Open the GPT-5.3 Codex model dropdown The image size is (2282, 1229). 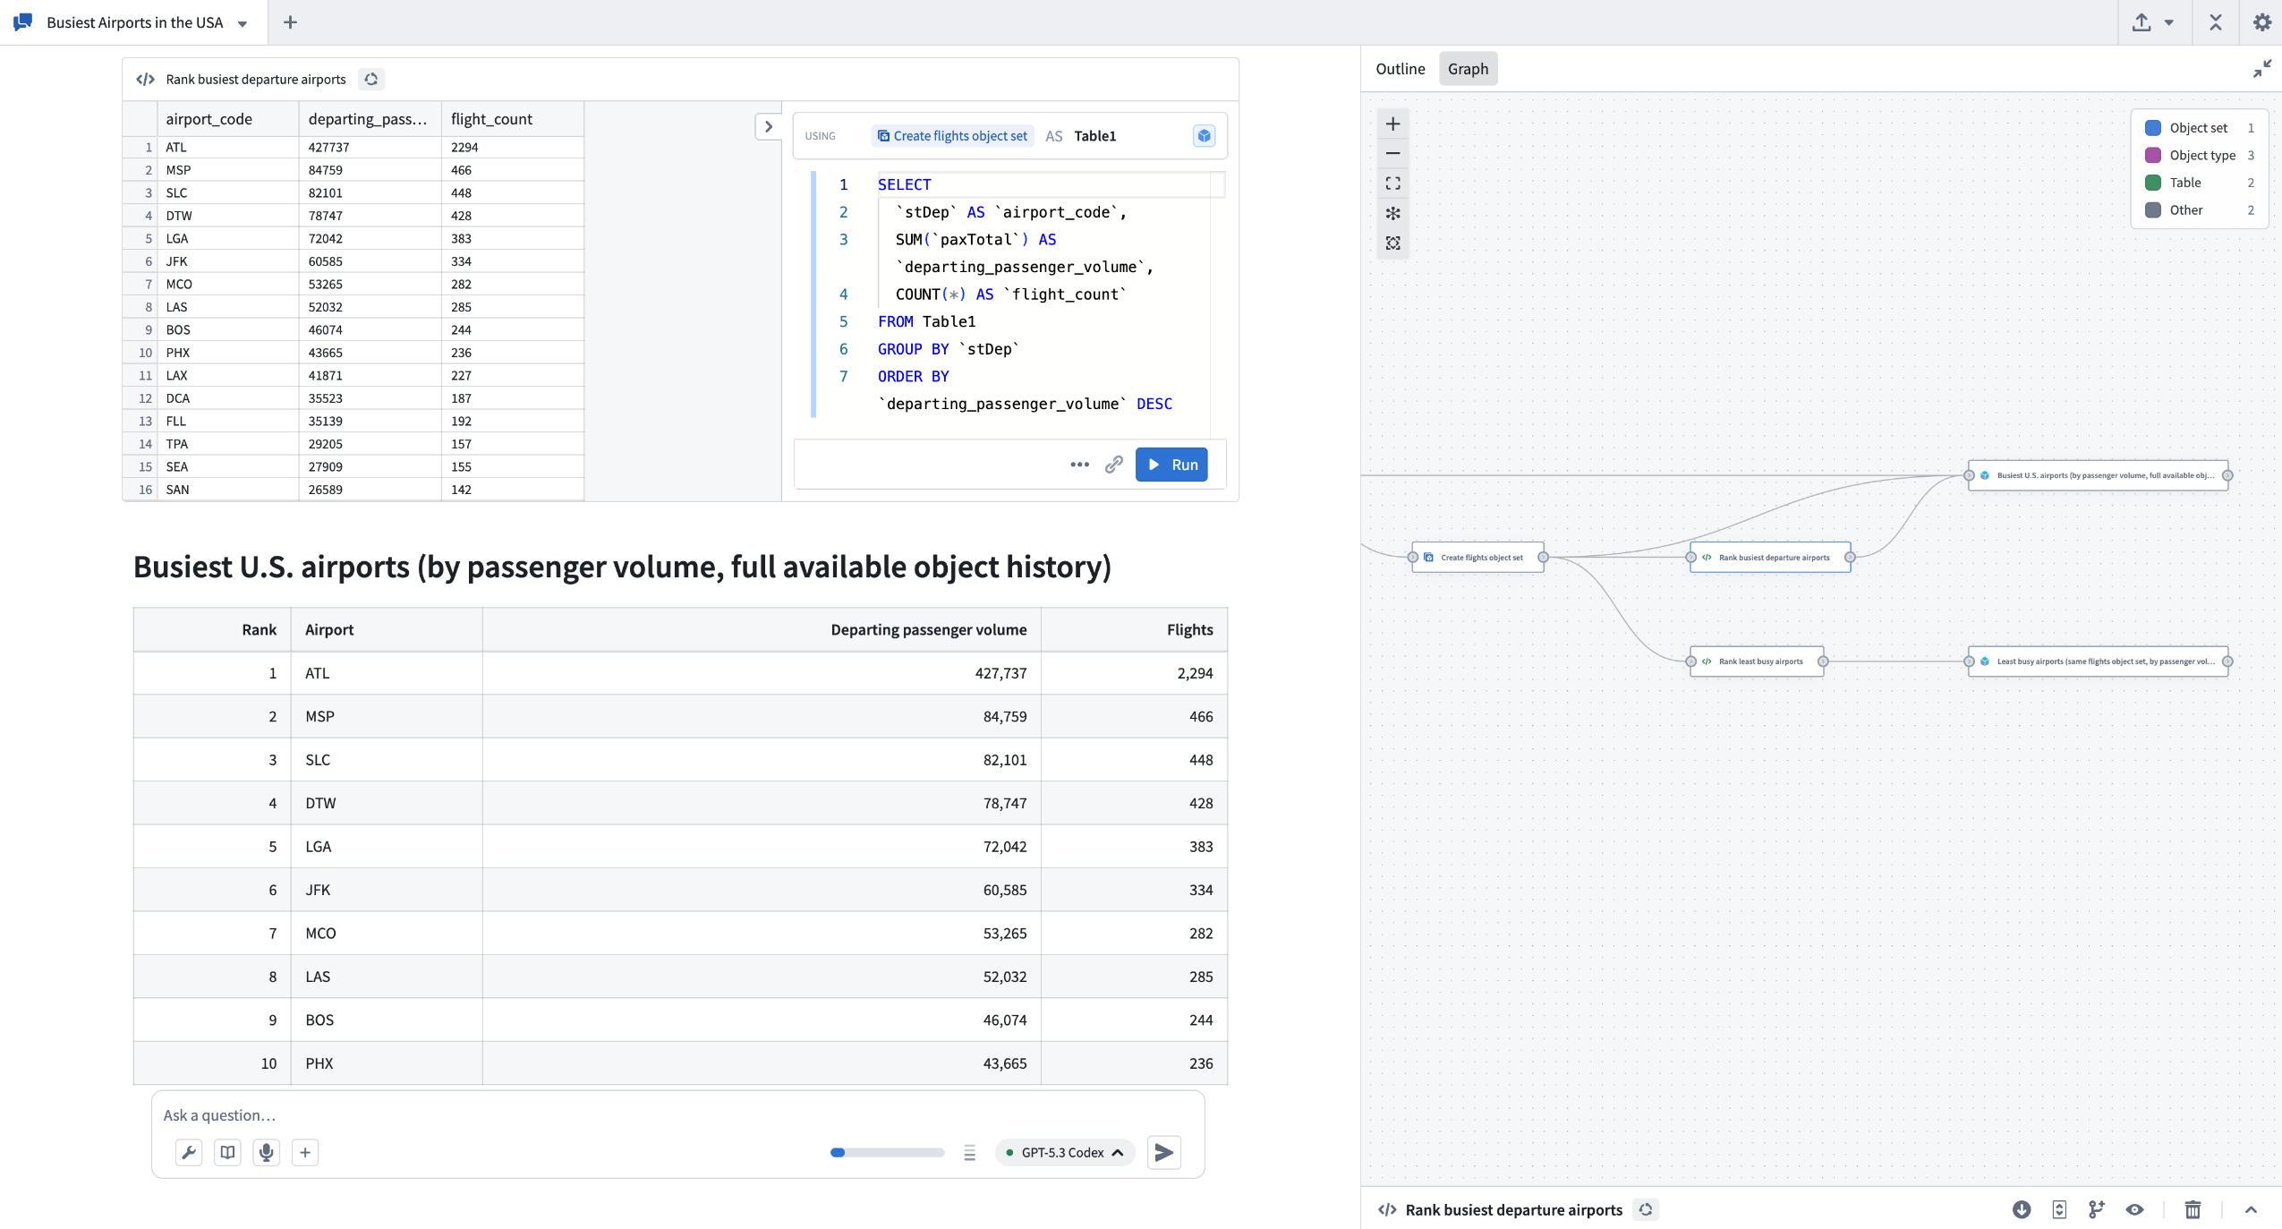tap(1064, 1152)
